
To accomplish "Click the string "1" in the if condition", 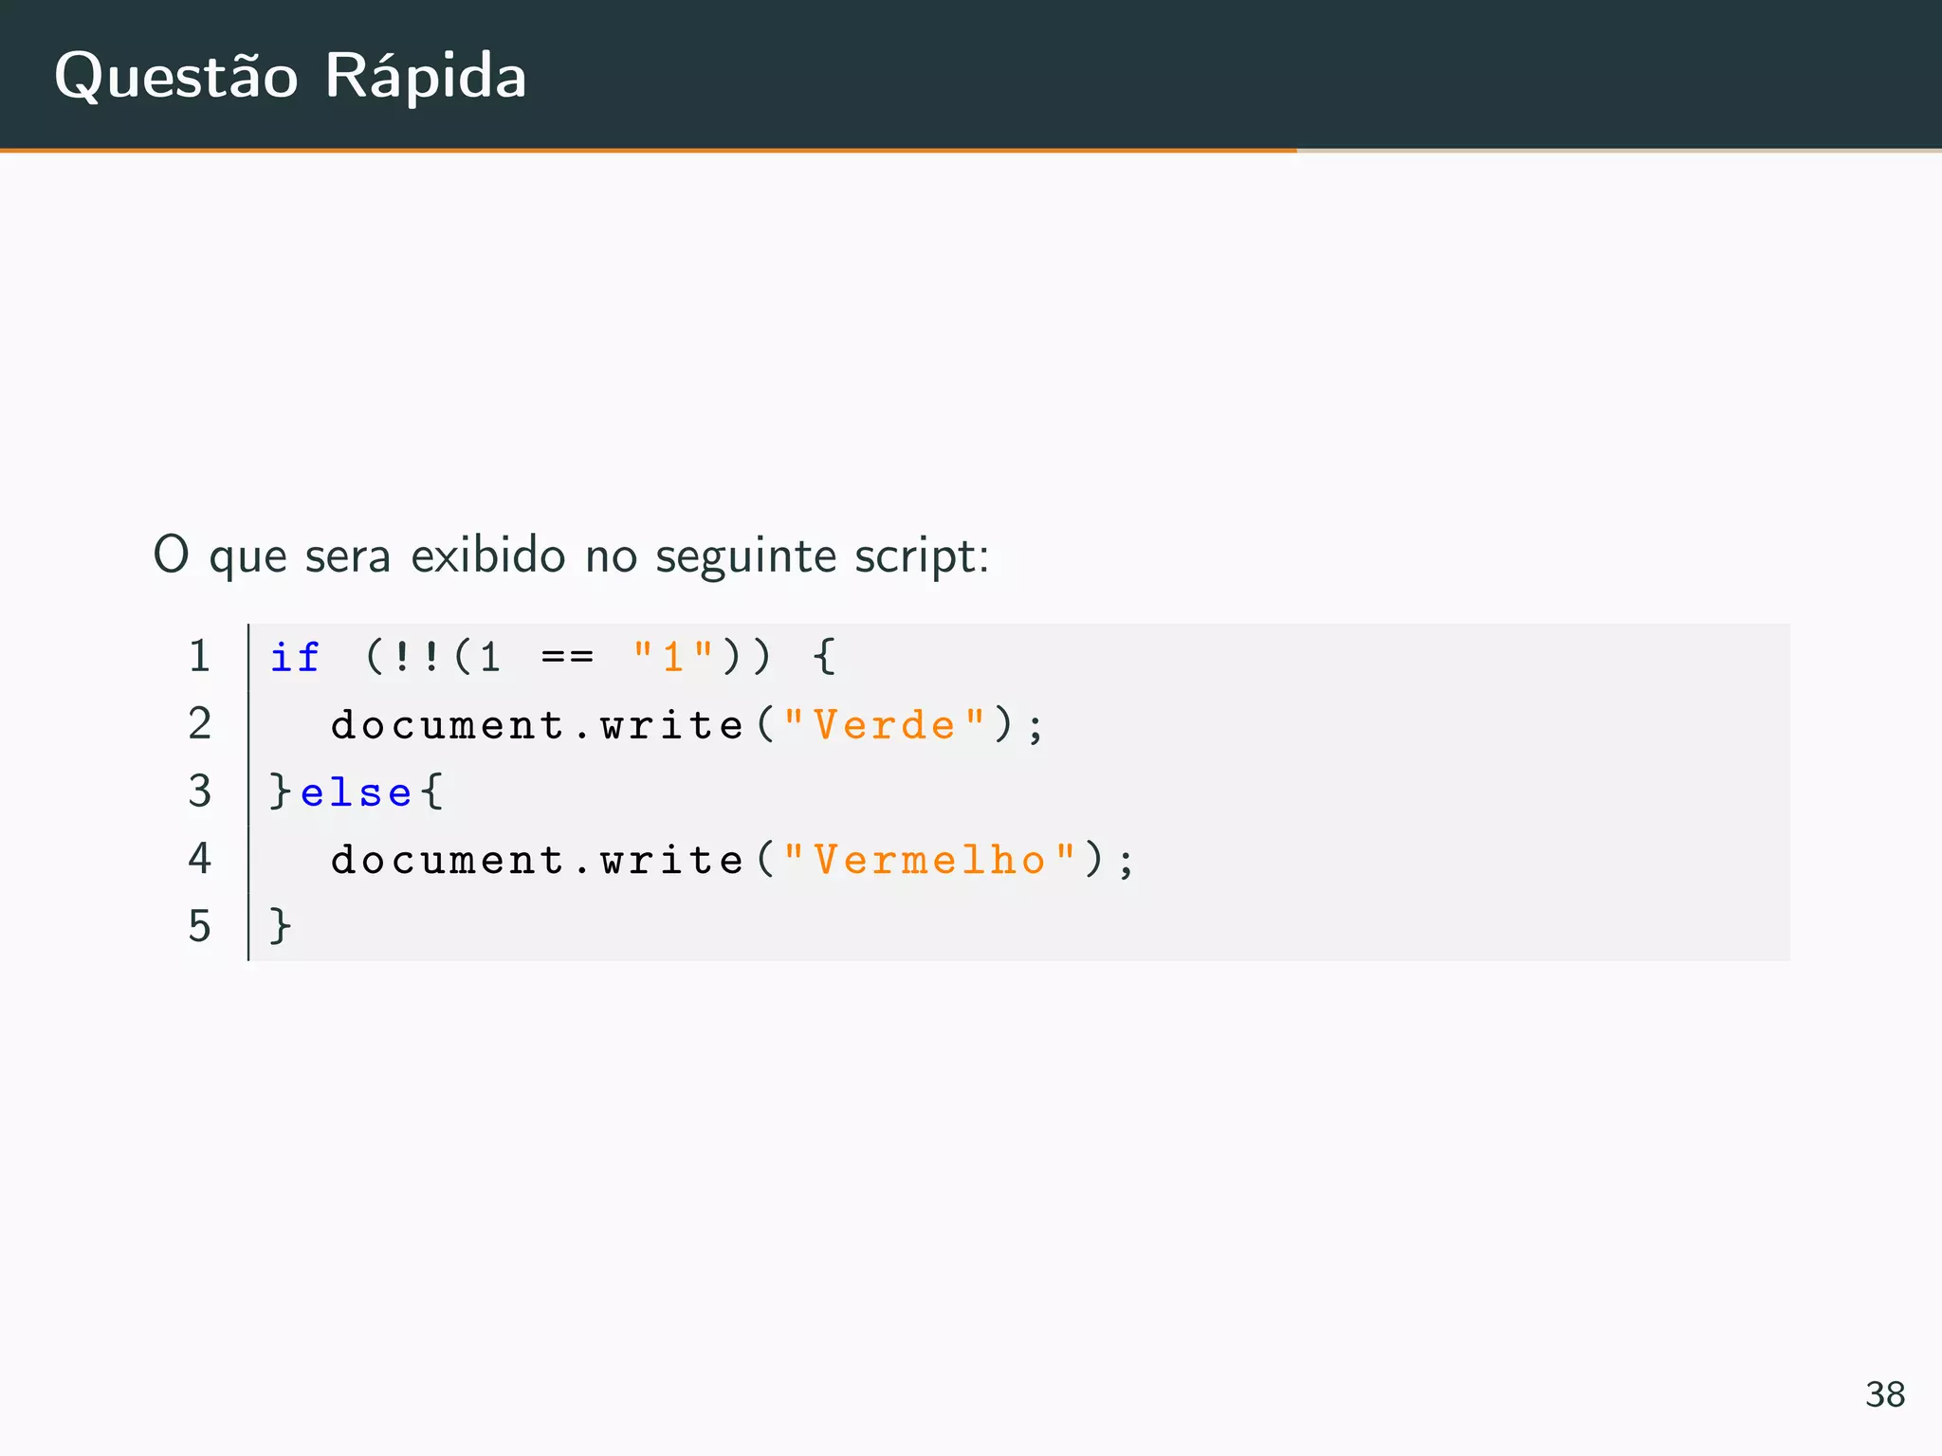I will pos(673,656).
